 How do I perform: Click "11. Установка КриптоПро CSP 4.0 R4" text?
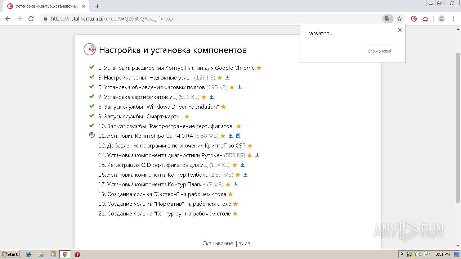point(146,136)
